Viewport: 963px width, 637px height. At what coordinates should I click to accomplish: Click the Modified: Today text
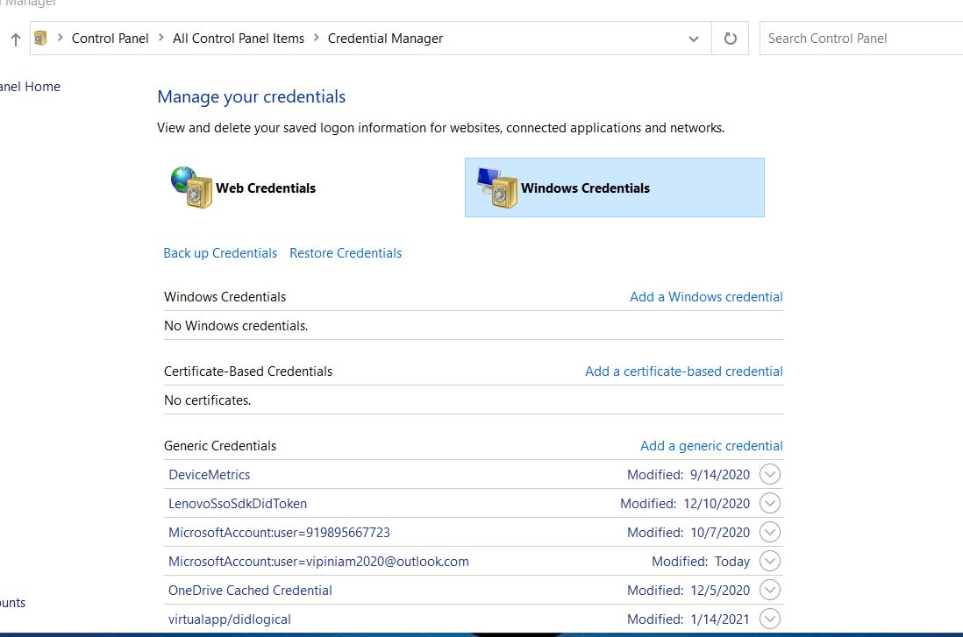[x=701, y=562]
